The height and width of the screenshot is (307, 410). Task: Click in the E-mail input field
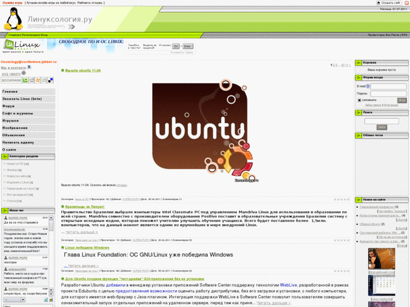[x=389, y=87]
